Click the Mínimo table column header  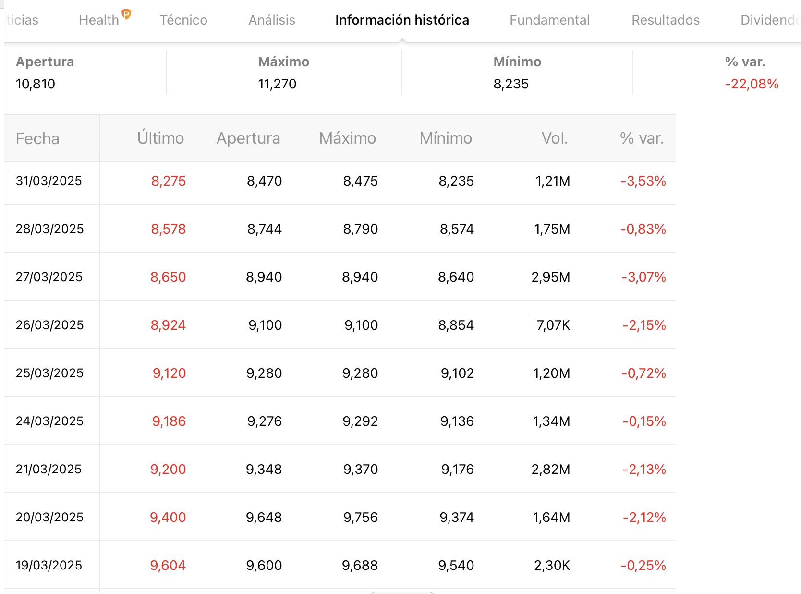446,138
